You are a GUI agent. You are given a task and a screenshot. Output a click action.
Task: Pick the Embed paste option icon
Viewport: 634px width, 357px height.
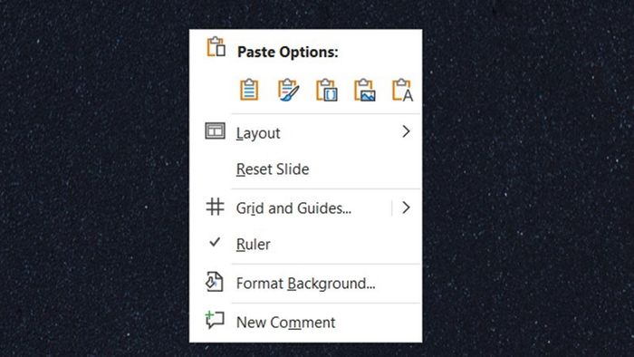point(326,90)
